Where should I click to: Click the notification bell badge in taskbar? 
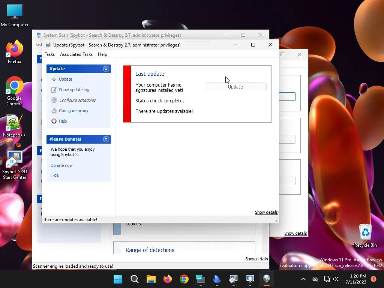point(373,279)
